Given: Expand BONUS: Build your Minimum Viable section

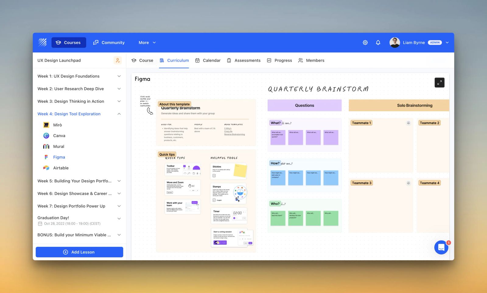Looking at the screenshot, I should click(x=119, y=235).
